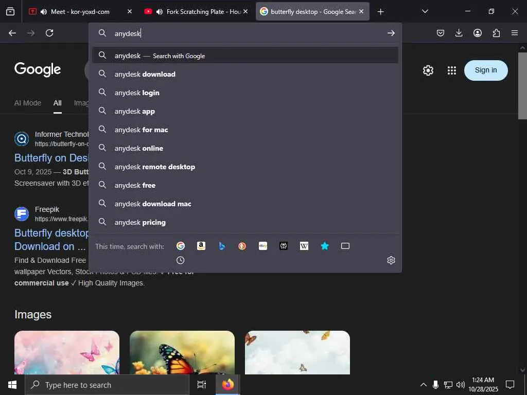Reload the current page
Screen dimensions: 527x395
[49, 33]
